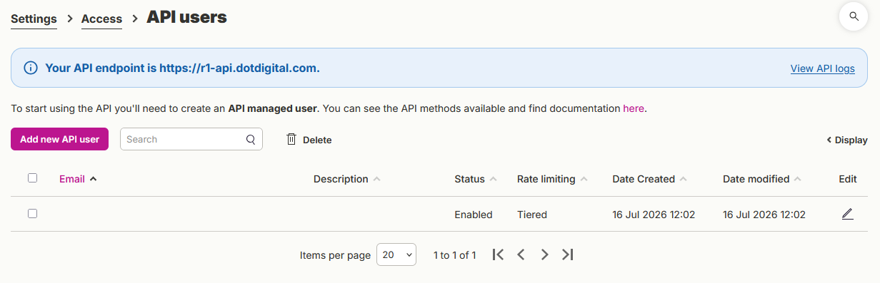Screen dimensions: 880x283
Task: Click the magnifier icon inside the Search box
Action: point(251,140)
